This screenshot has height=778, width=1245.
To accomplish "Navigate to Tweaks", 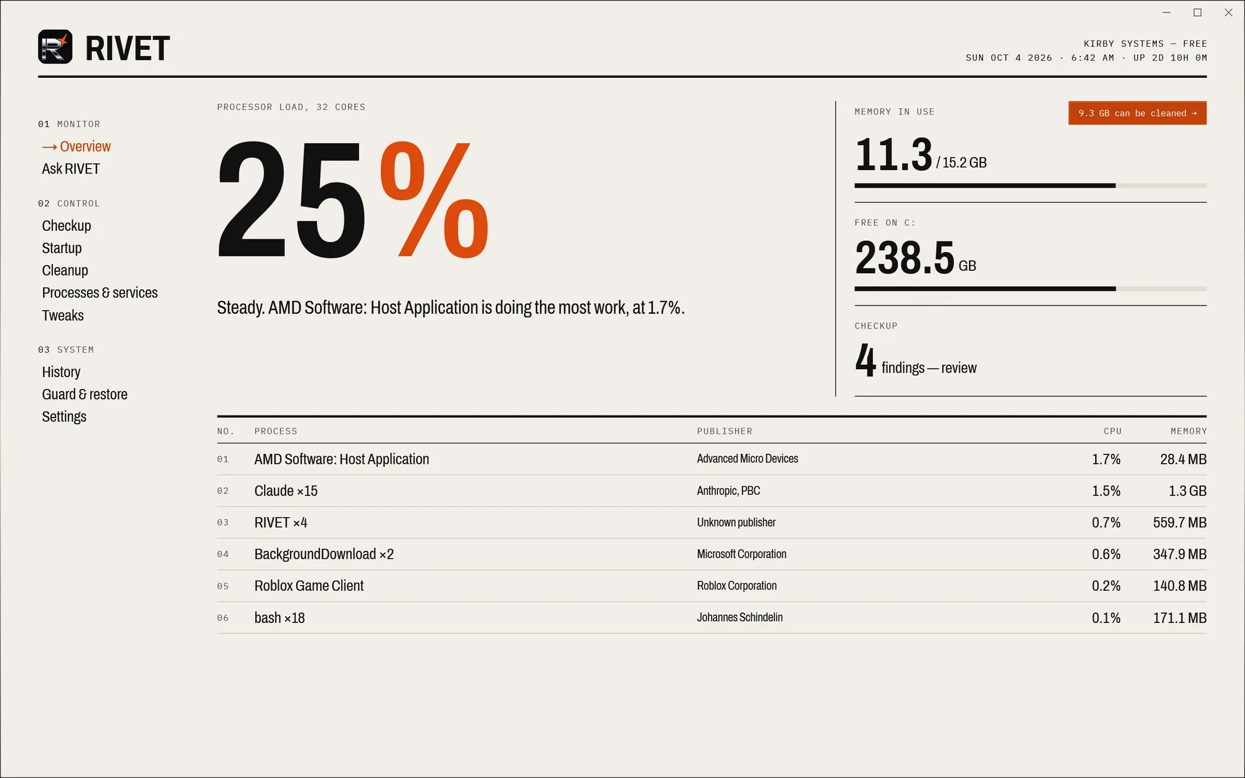I will (63, 316).
